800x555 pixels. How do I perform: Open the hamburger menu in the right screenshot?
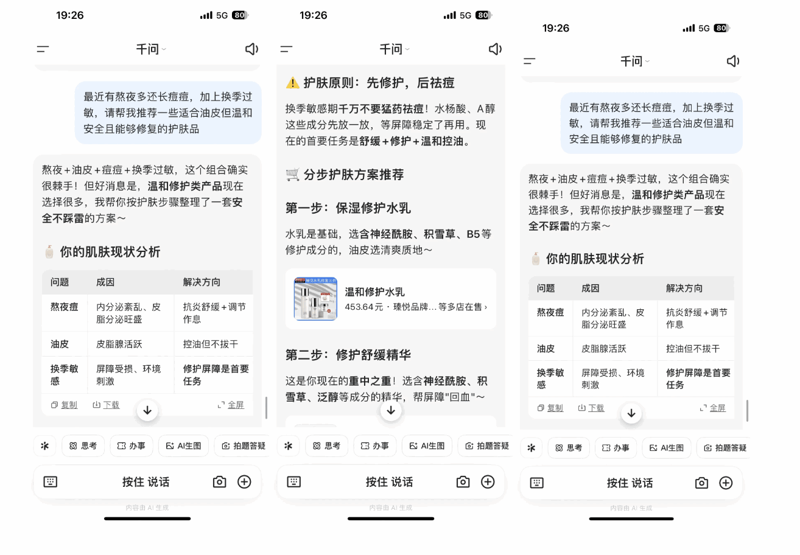(530, 61)
